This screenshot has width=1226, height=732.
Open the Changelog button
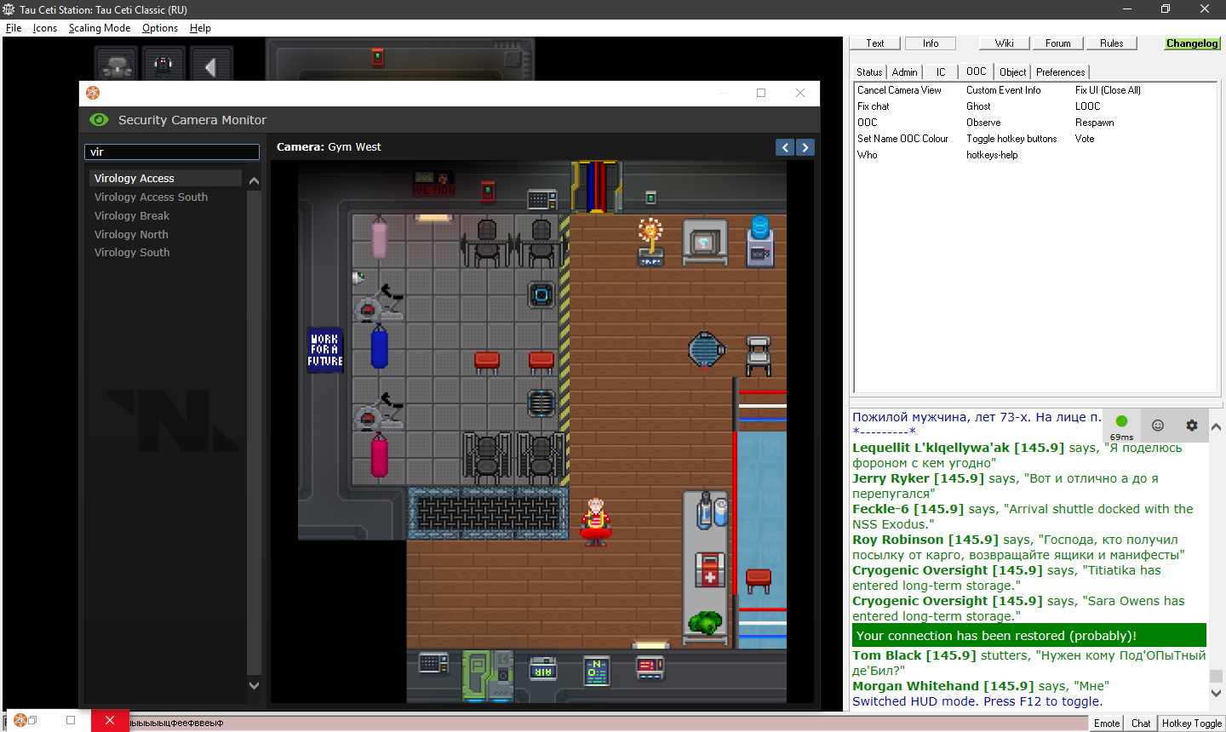(x=1192, y=43)
